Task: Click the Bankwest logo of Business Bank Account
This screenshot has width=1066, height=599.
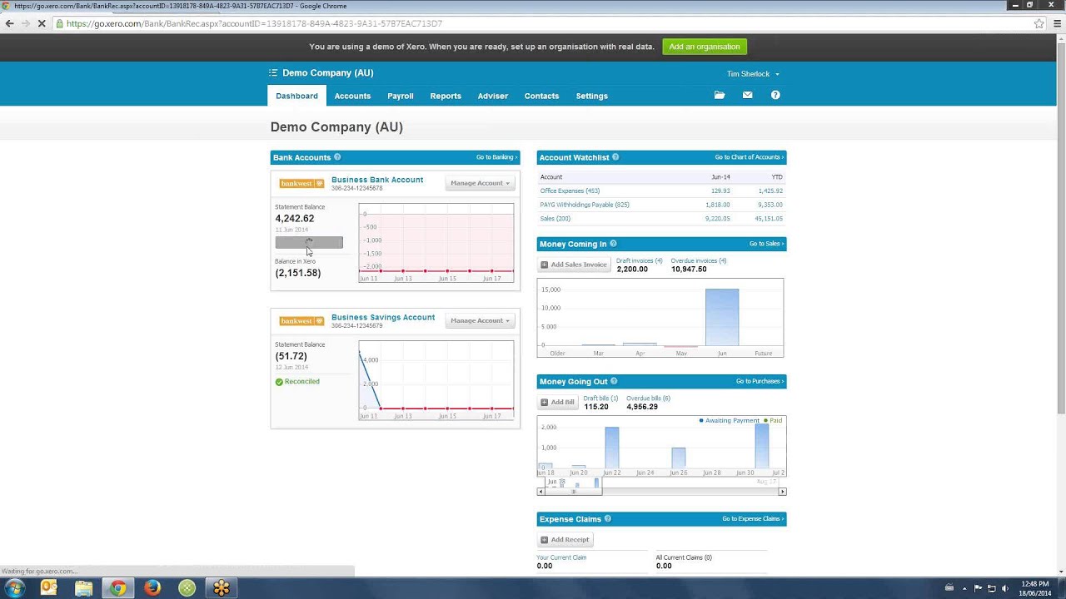Action: coord(301,183)
